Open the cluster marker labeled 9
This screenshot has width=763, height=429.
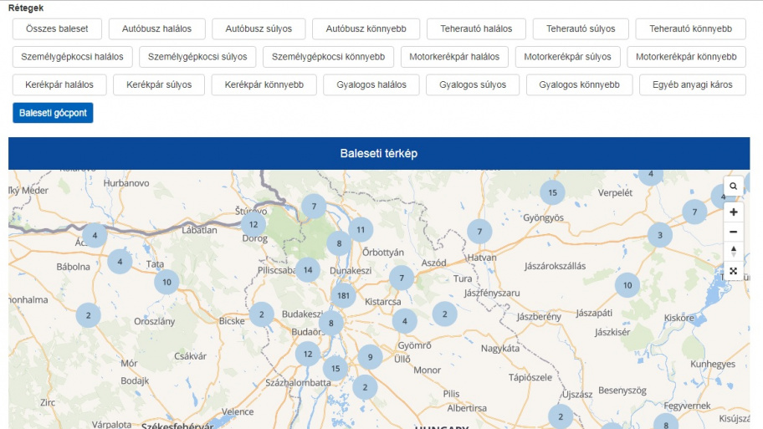point(370,358)
